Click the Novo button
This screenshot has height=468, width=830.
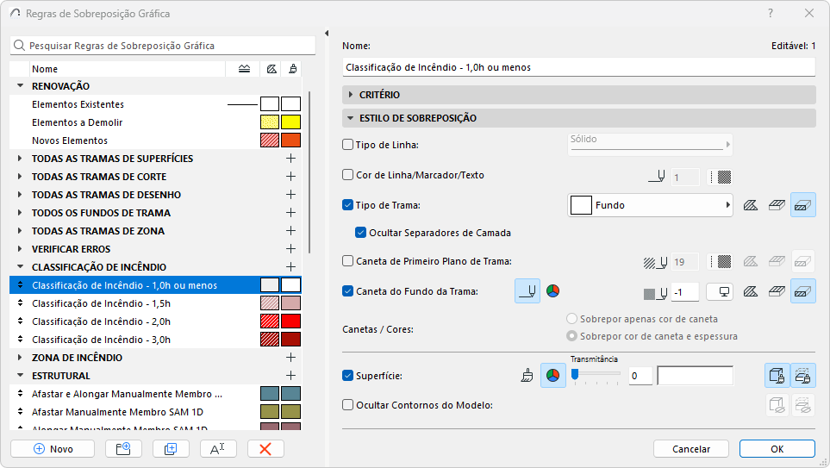53,449
